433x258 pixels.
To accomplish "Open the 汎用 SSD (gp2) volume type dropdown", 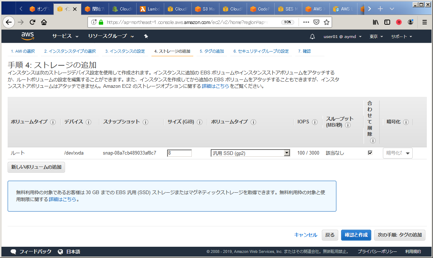I will pos(250,153).
